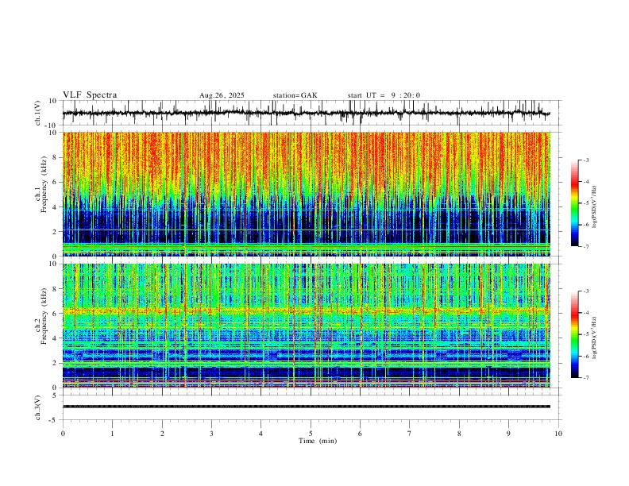
Task: Click the "-3" label on upper color bar
Action: tap(585, 160)
